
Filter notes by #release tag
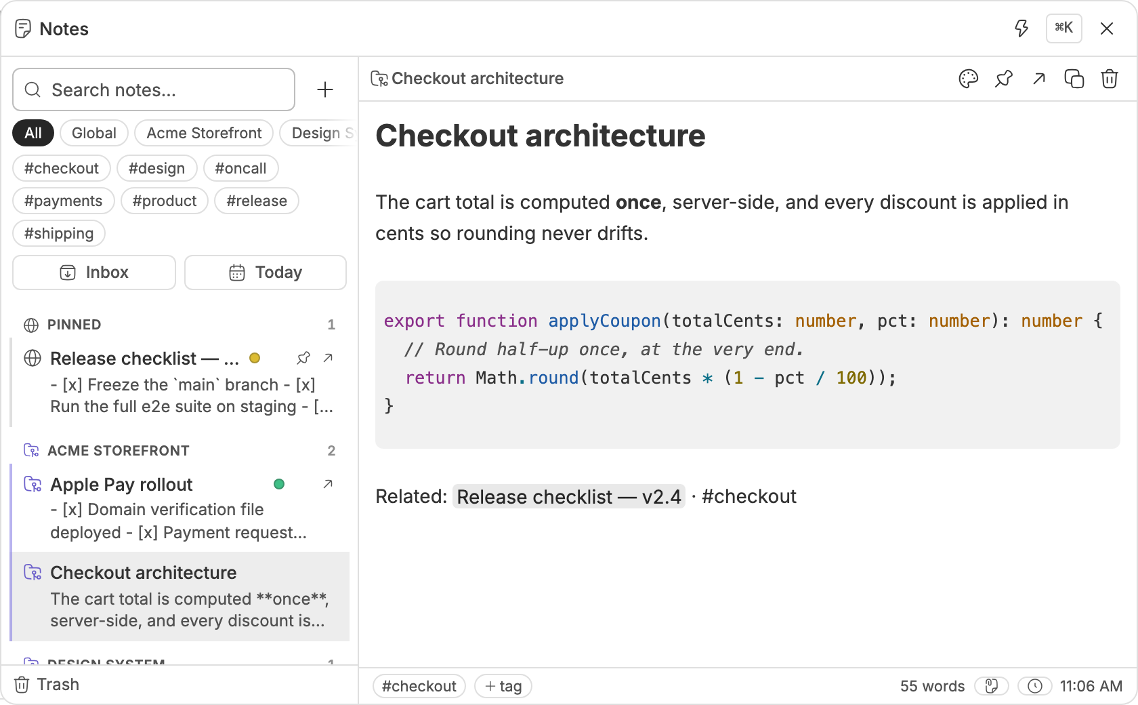[x=257, y=201]
